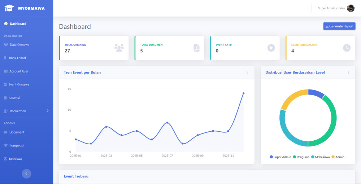Open the Super Administrator profile avatar
This screenshot has width=361, height=184.
(351, 8)
